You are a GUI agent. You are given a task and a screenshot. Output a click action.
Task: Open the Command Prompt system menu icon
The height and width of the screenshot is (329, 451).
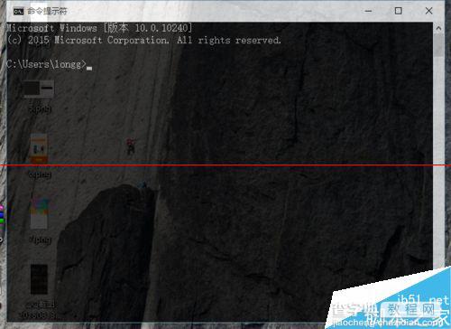pos(18,12)
